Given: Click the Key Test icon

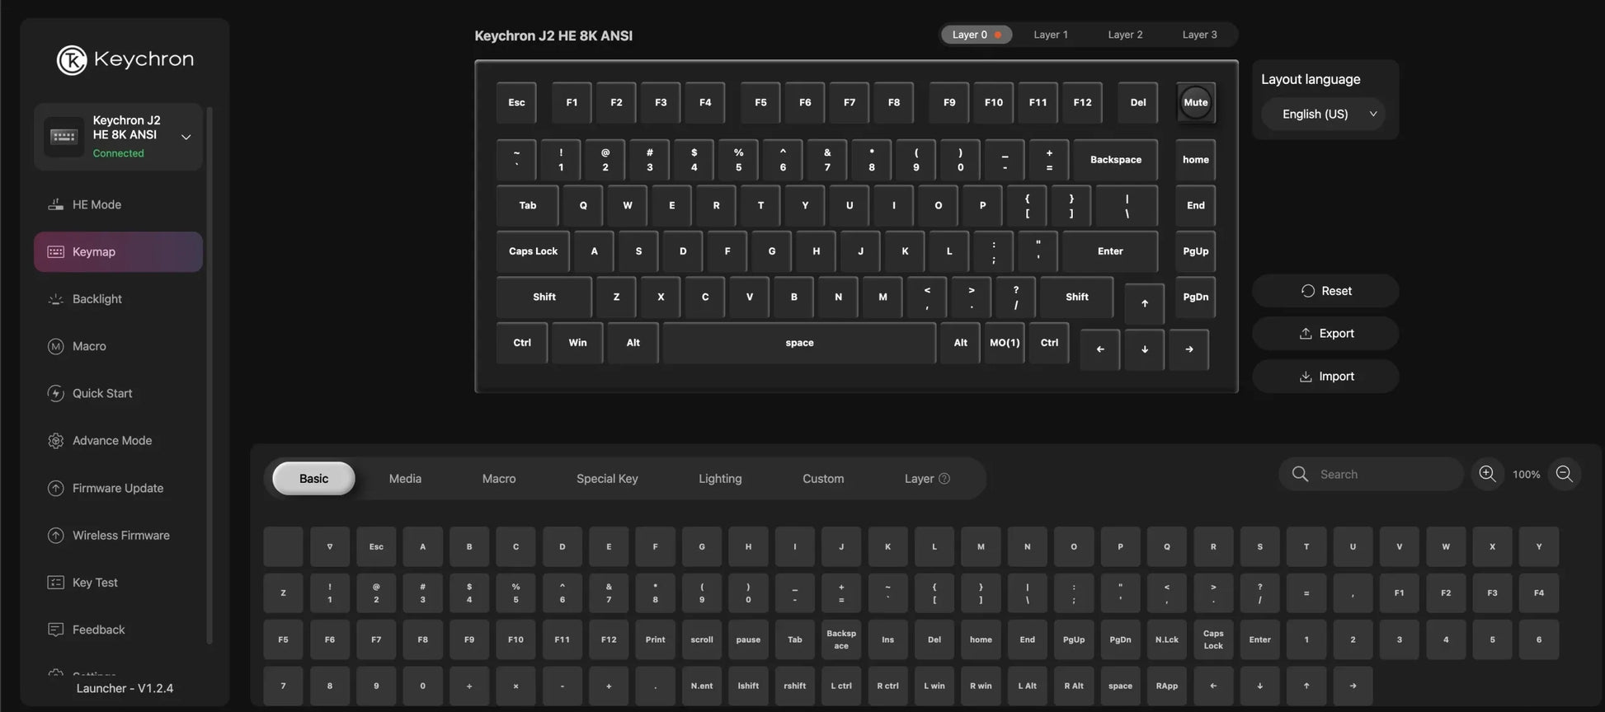Looking at the screenshot, I should click(x=55, y=583).
